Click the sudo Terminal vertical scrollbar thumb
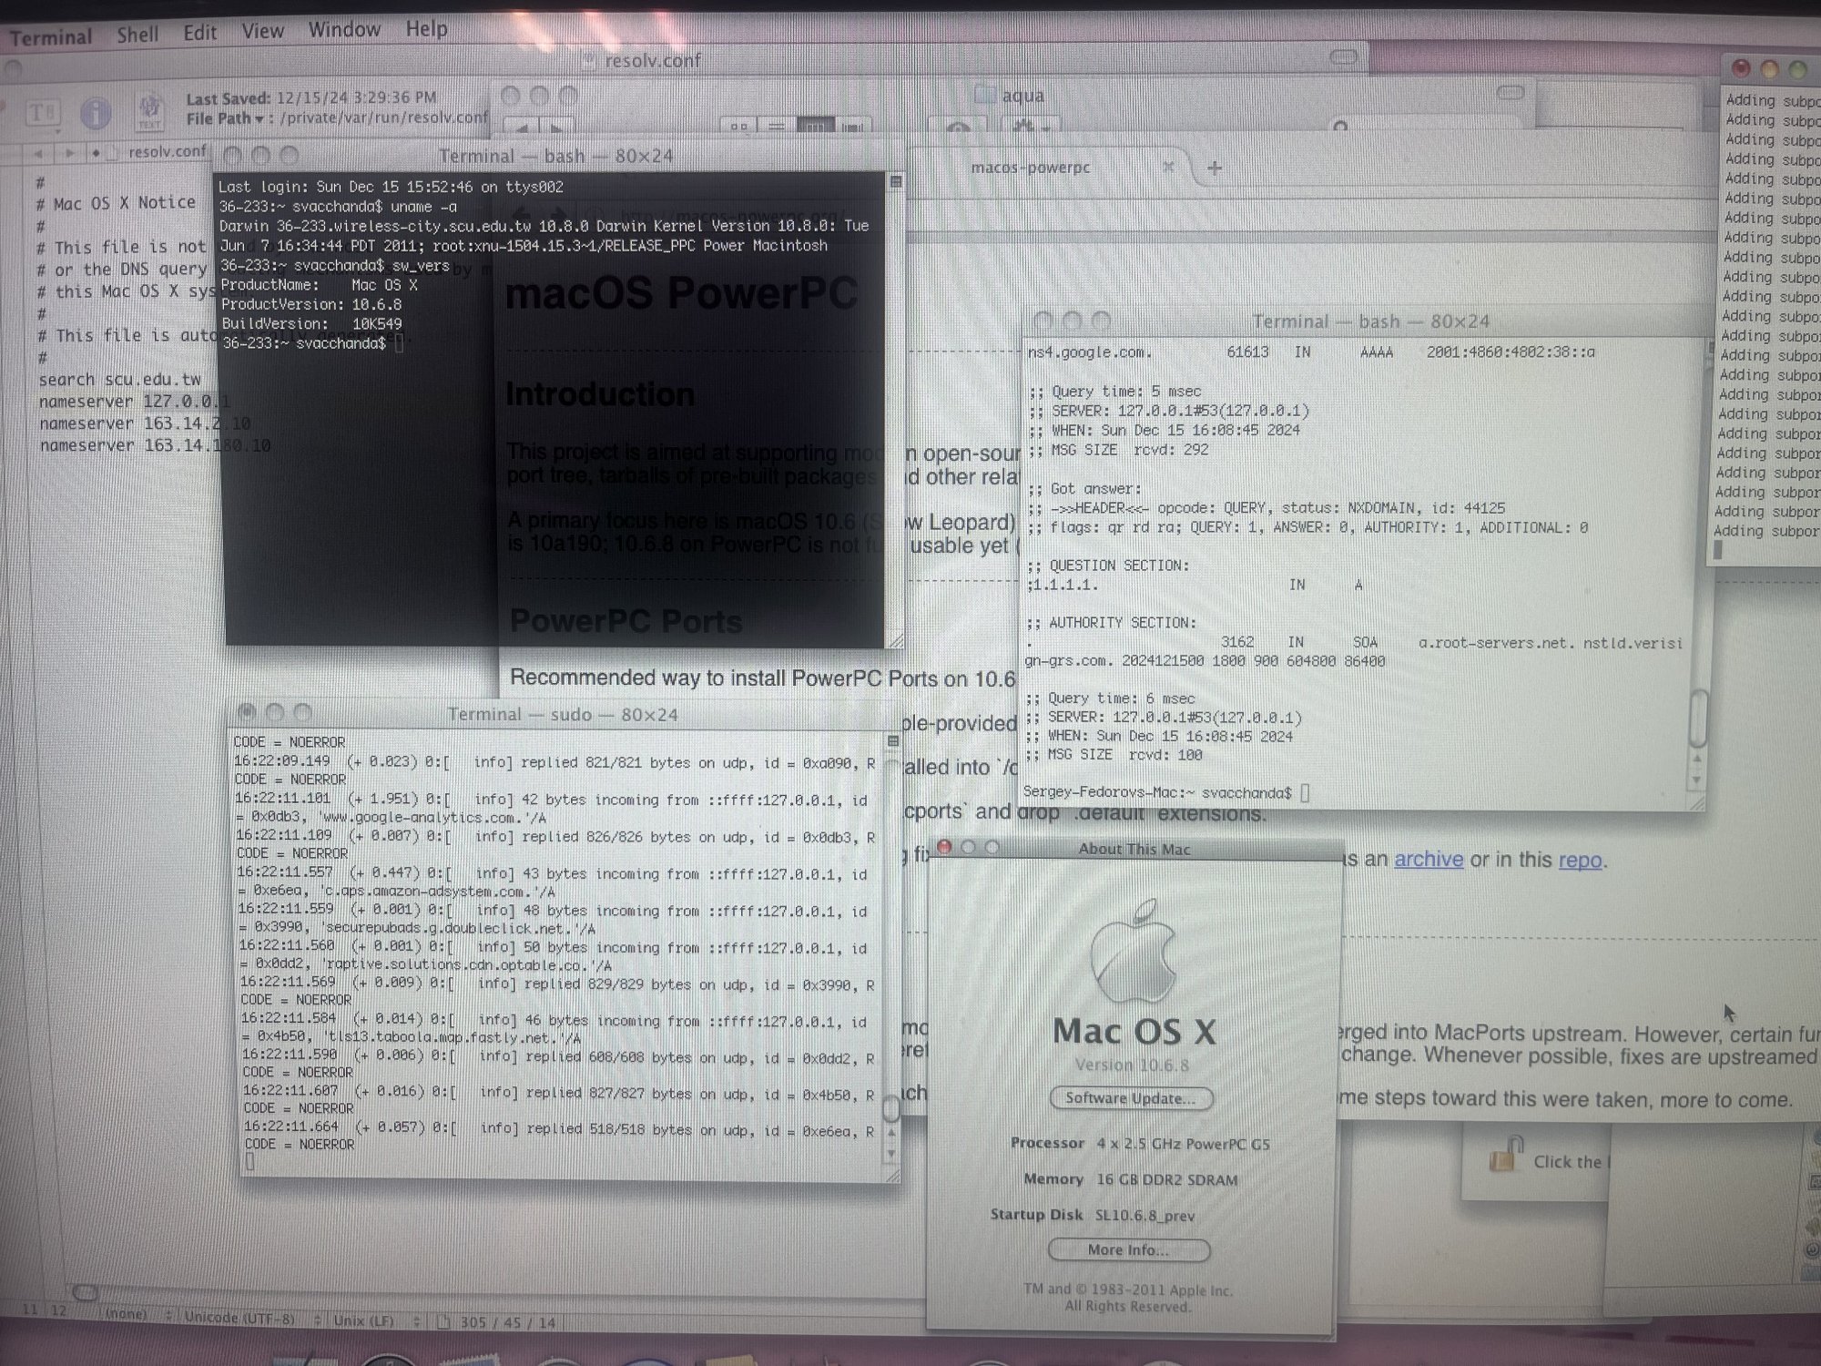Screen dimensions: 1821x1366 click(891, 1108)
